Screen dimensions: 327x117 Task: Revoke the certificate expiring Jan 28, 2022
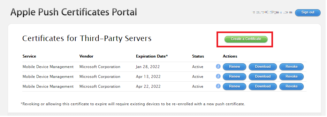click(x=292, y=67)
